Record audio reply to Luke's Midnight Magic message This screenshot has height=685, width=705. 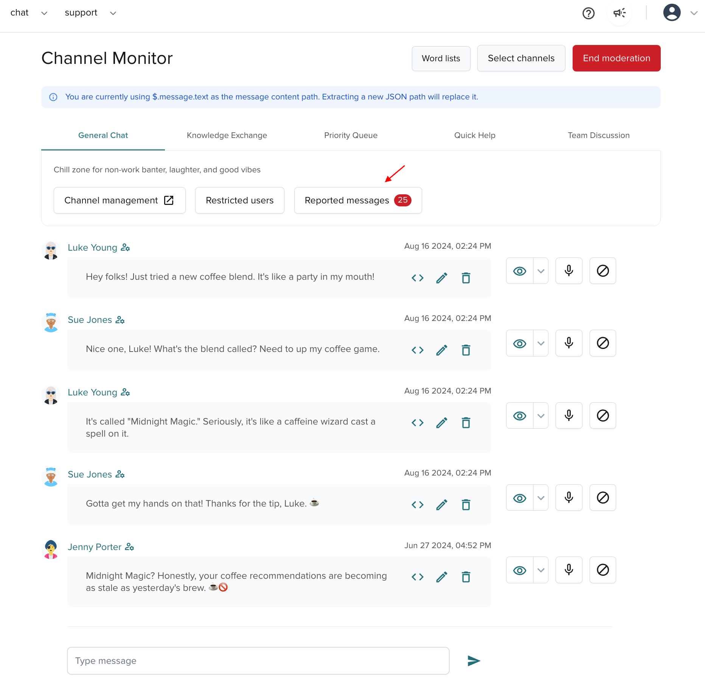[568, 415]
